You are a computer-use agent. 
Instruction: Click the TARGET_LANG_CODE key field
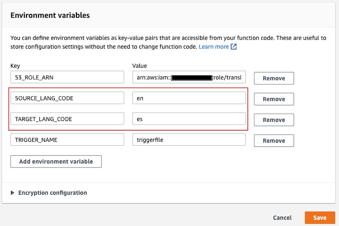coord(67,119)
